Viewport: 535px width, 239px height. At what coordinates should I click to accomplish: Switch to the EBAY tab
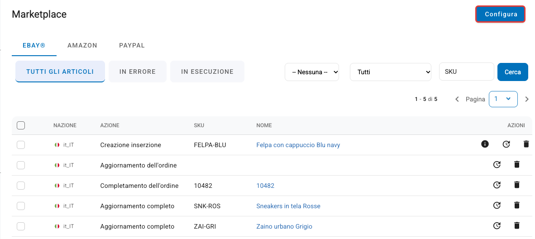(x=34, y=45)
